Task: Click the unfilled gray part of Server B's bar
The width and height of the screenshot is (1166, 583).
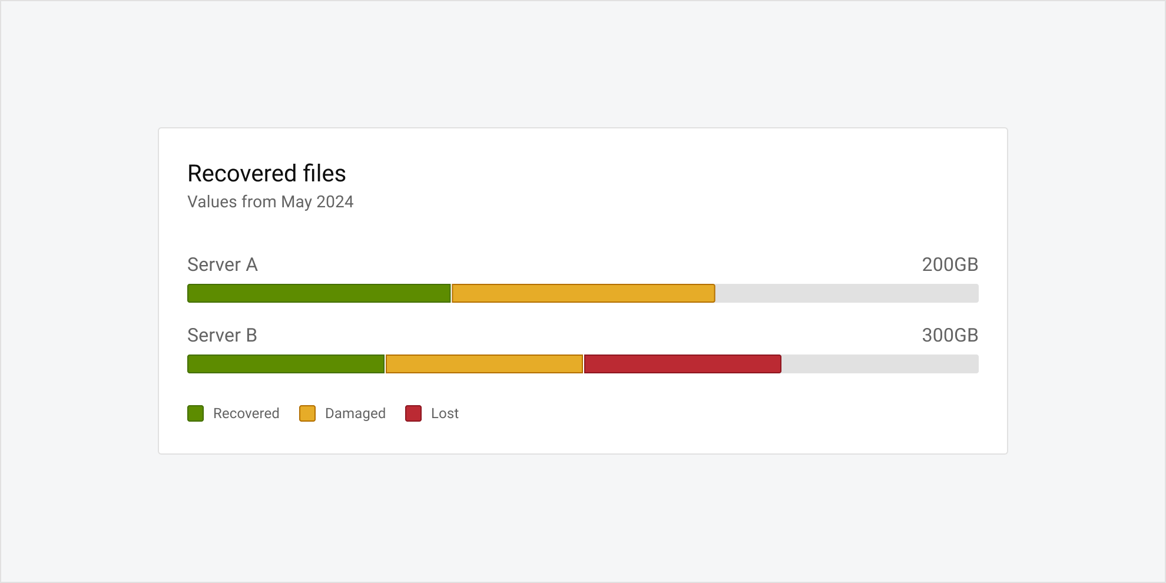Action: coord(880,364)
